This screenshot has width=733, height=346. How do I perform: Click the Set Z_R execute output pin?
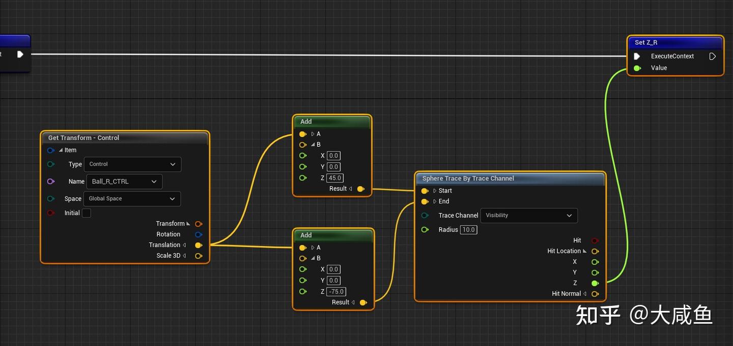tap(713, 56)
